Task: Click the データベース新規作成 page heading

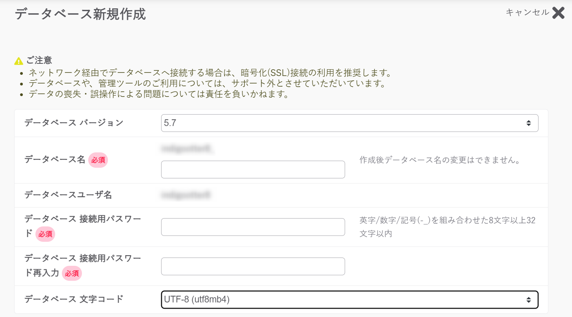Action: point(80,15)
